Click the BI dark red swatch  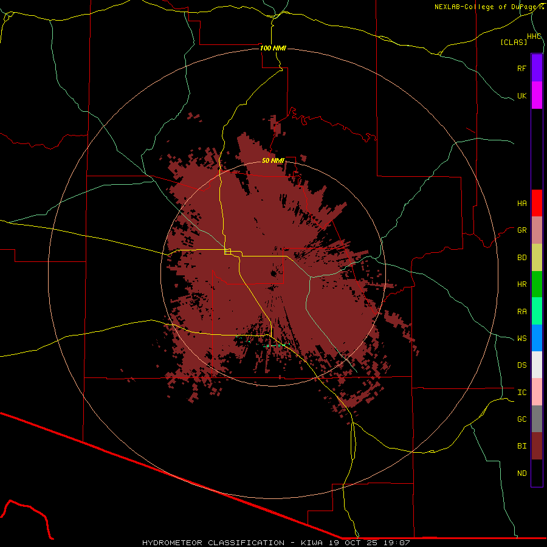pyautogui.click(x=537, y=446)
